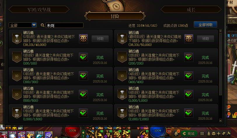The image size is (237, 138).
Task: Click scrollbar down arrow of achievement list
Action: [220, 120]
